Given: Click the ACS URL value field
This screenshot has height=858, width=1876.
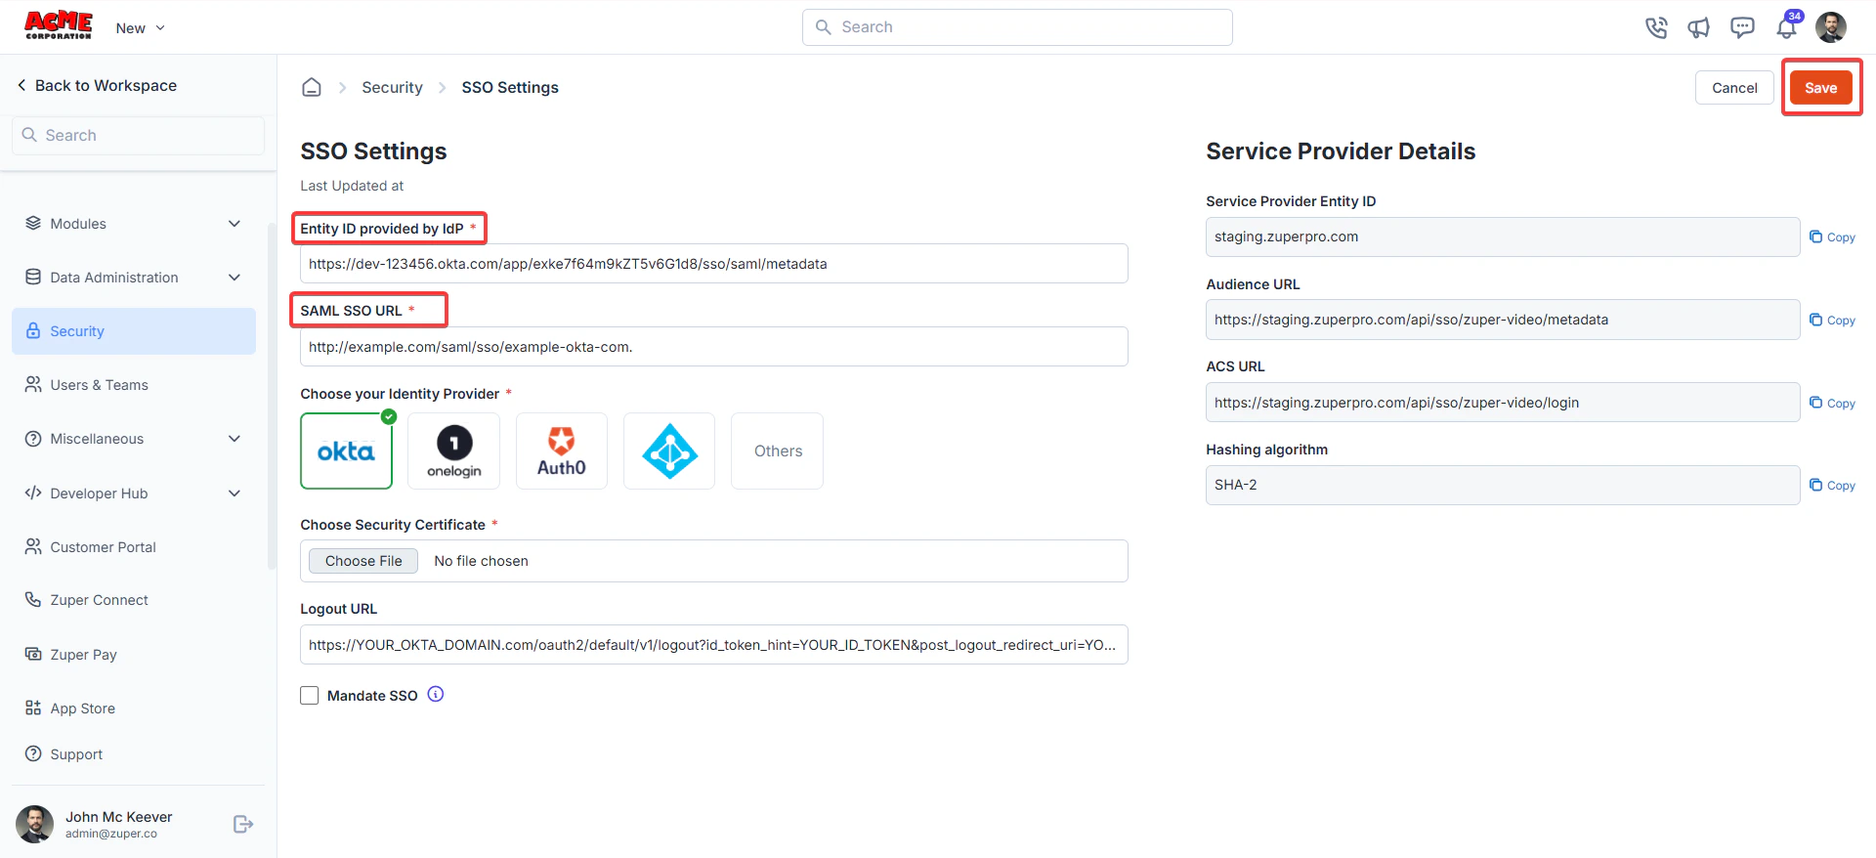Looking at the screenshot, I should coord(1503,402).
